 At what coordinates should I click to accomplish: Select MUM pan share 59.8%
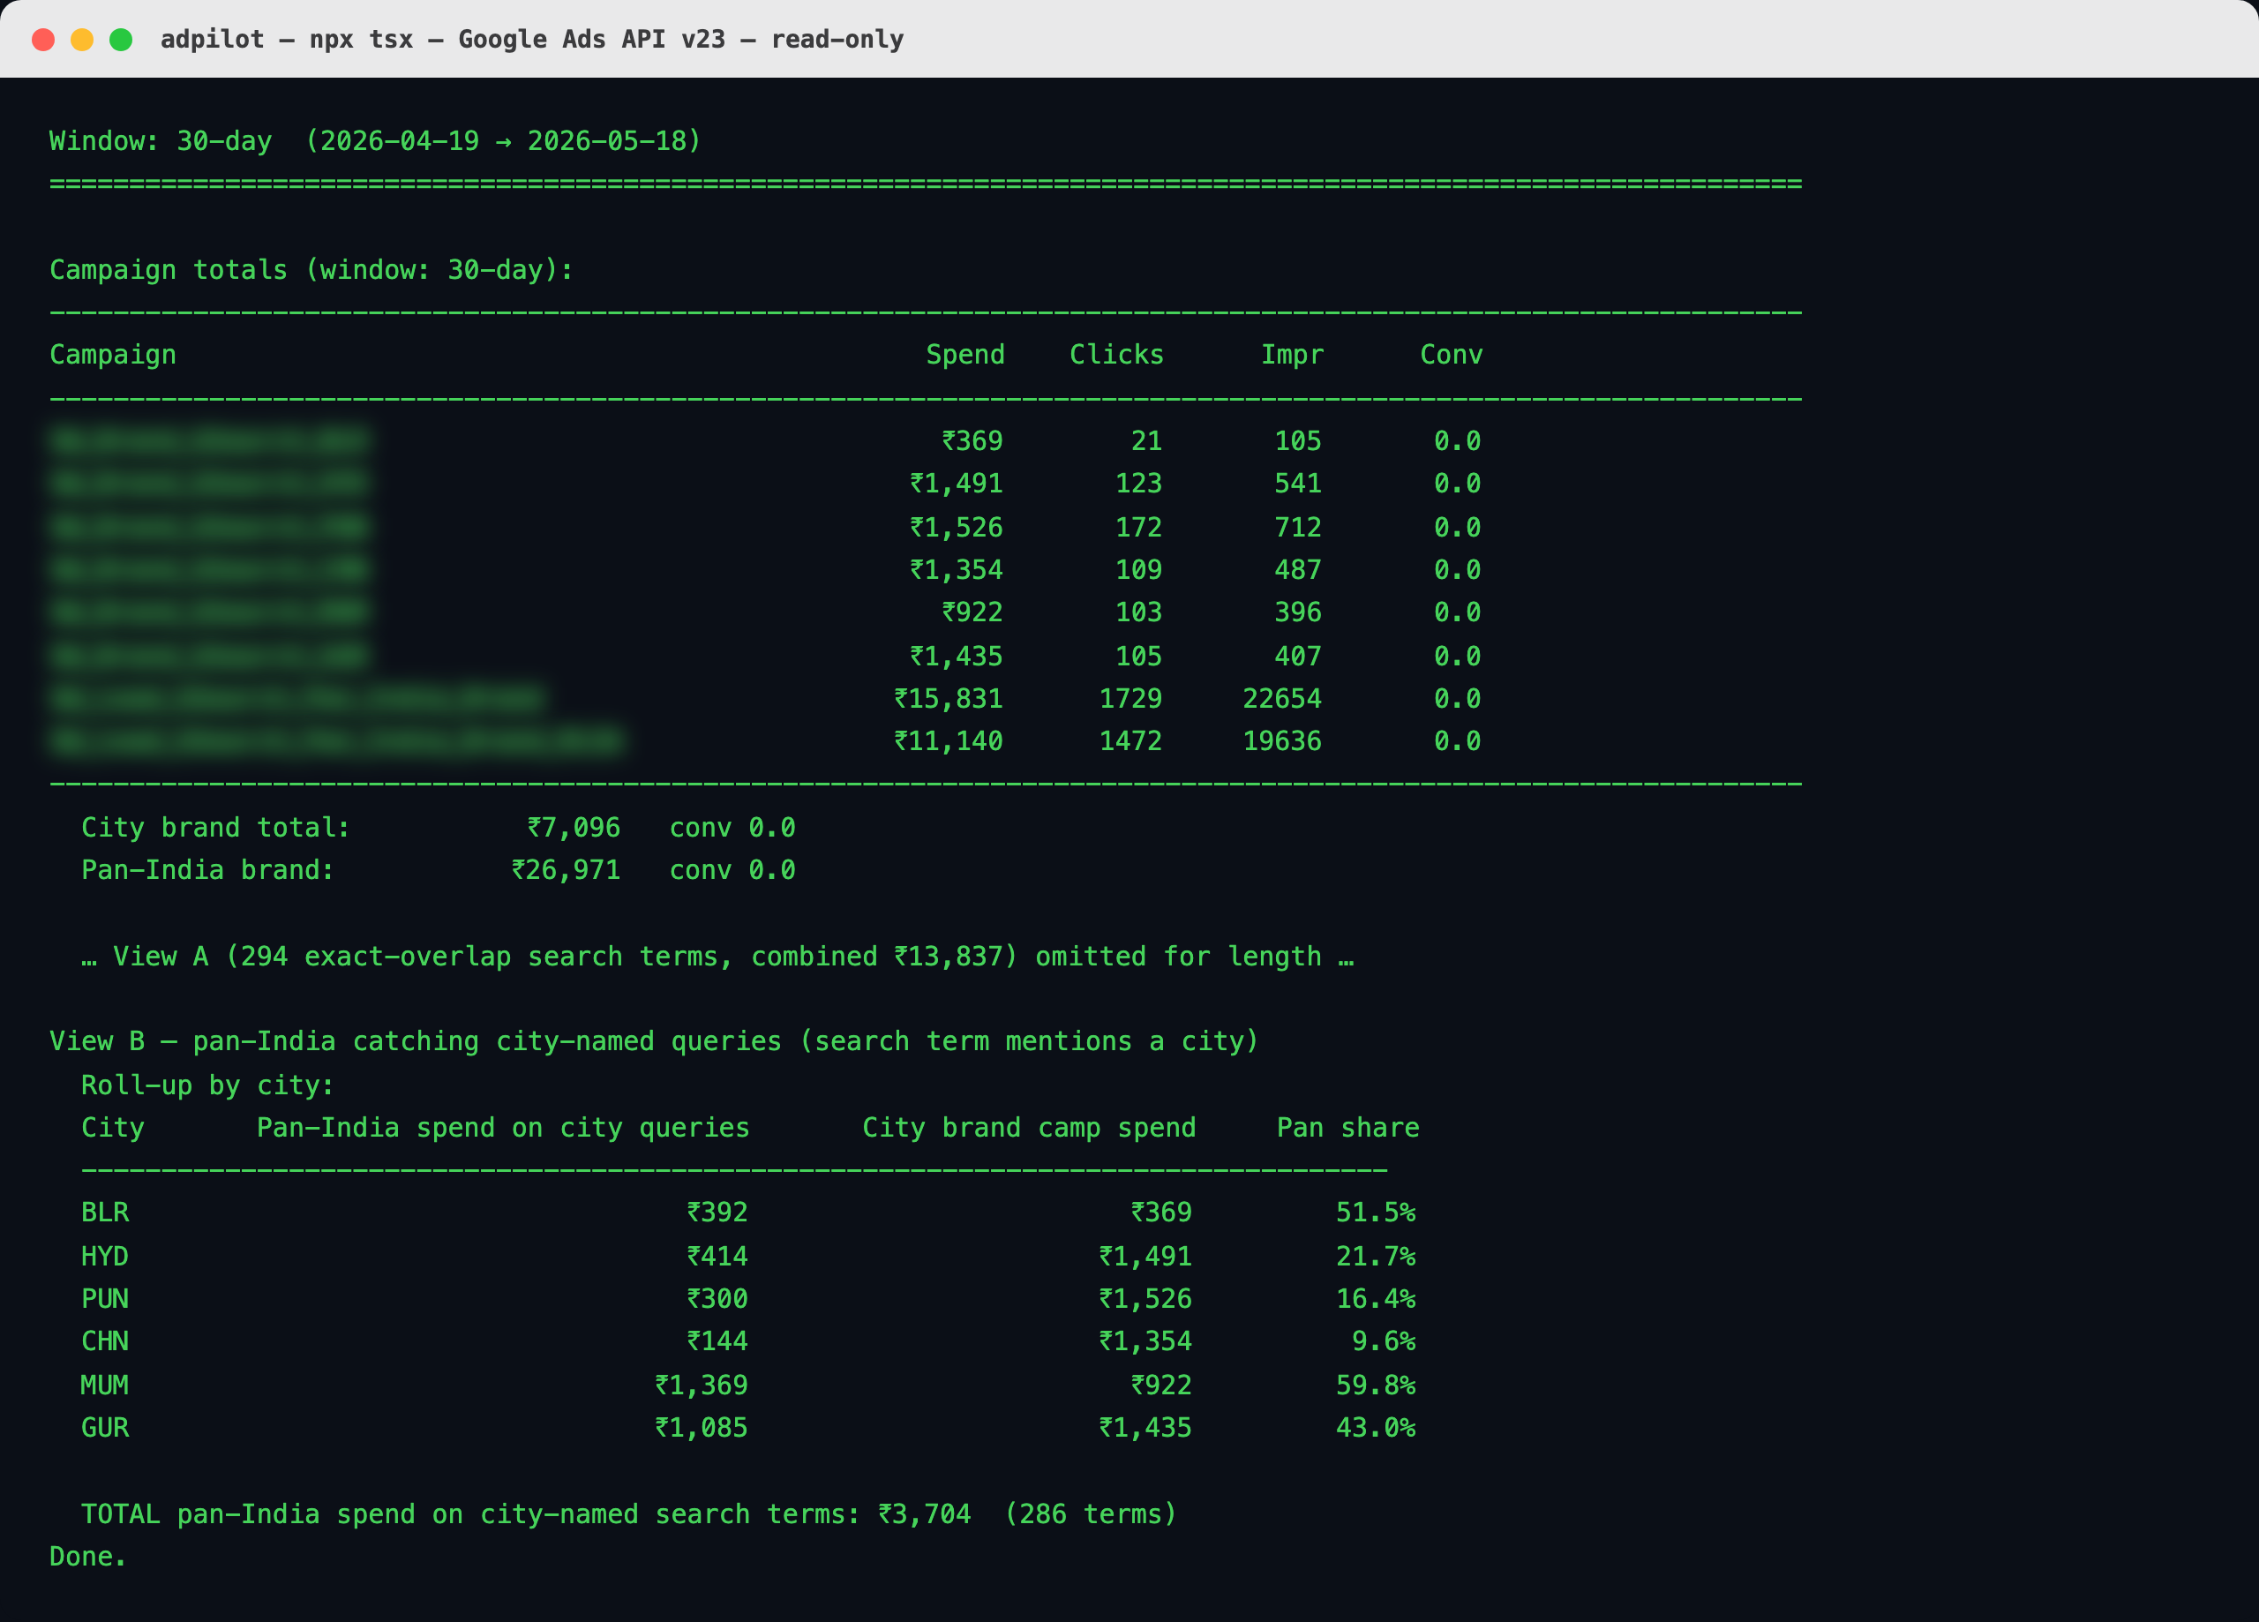[x=1376, y=1385]
